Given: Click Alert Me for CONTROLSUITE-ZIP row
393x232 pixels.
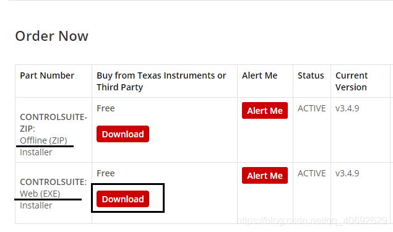Looking at the screenshot, I should tap(265, 111).
